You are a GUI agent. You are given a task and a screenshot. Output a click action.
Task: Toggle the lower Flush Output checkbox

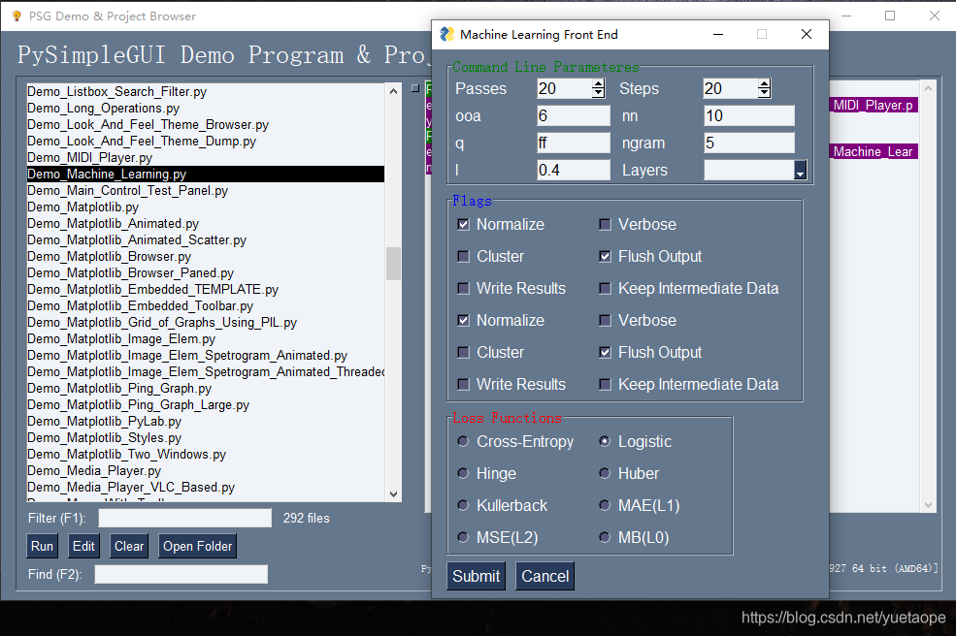click(605, 352)
